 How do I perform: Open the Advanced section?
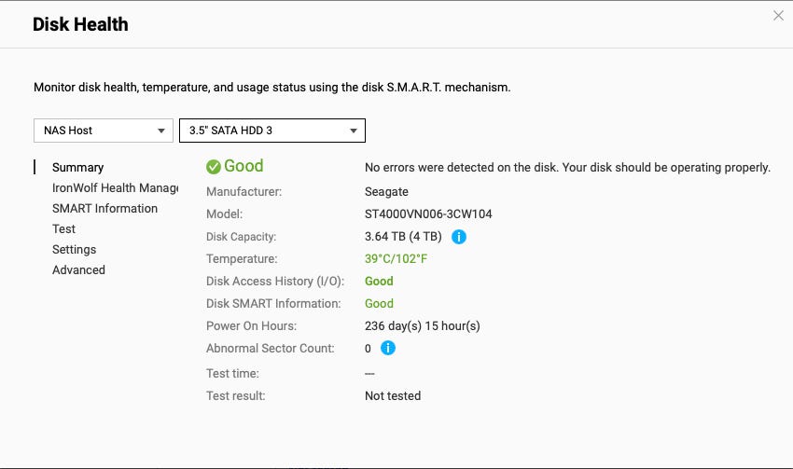[x=78, y=270]
